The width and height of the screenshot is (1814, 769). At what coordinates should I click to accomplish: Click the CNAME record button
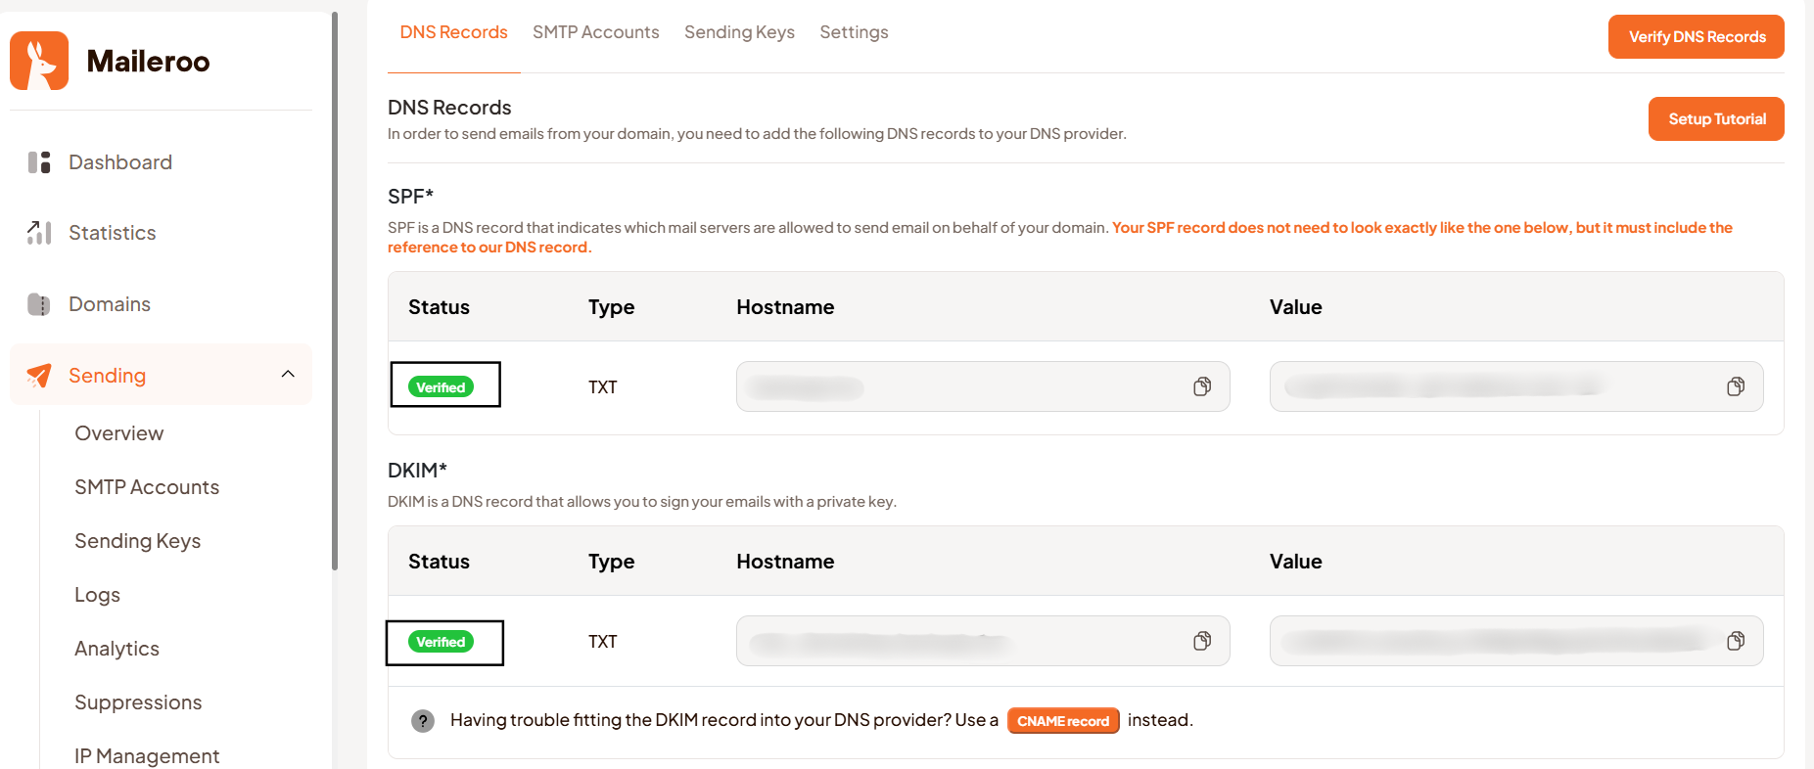(x=1062, y=721)
